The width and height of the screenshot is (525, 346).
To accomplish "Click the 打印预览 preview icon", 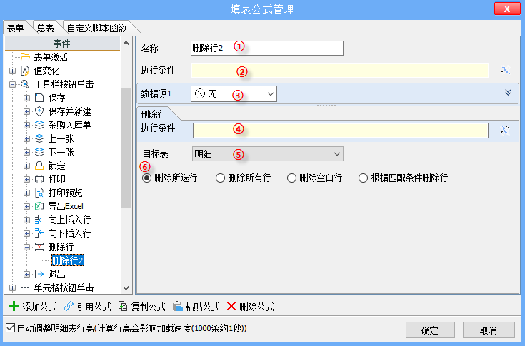I will tap(39, 193).
